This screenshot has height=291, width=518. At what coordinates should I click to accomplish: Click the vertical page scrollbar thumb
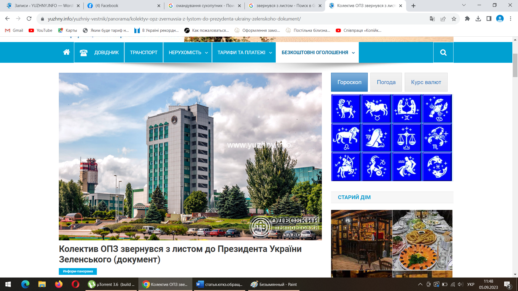tap(515, 65)
